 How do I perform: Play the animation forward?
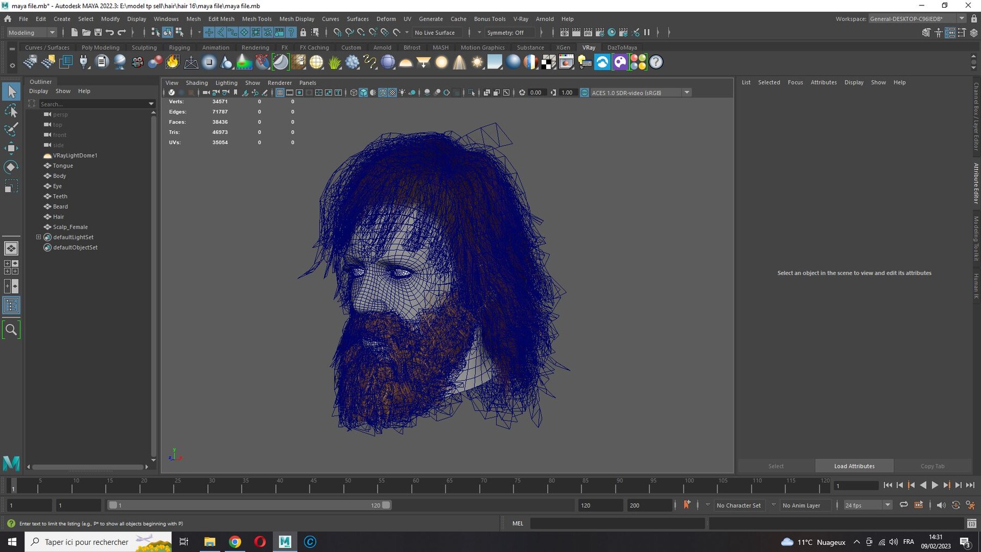coord(935,485)
